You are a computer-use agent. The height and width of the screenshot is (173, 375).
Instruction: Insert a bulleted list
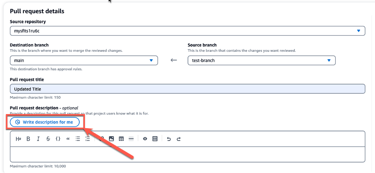click(78, 139)
